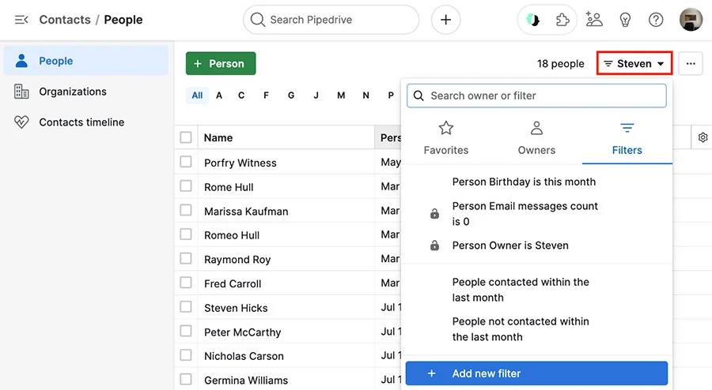
Task: Check the box for Peter McCarthy
Action: point(186,331)
